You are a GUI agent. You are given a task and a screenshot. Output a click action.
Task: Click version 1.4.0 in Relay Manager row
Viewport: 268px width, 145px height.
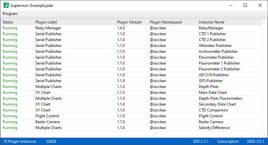(x=121, y=28)
